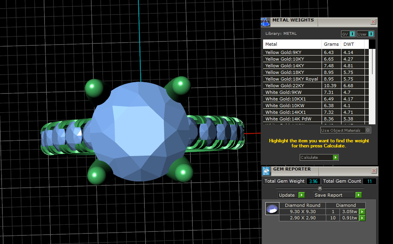
Task: Click the Update green arrow icon
Action: click(302, 195)
